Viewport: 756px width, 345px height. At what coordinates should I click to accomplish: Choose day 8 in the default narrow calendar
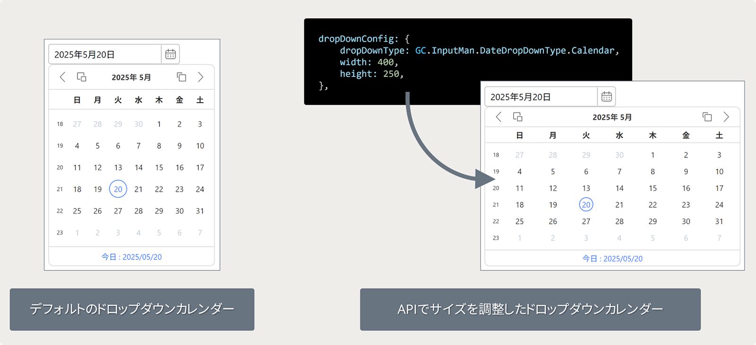click(159, 146)
